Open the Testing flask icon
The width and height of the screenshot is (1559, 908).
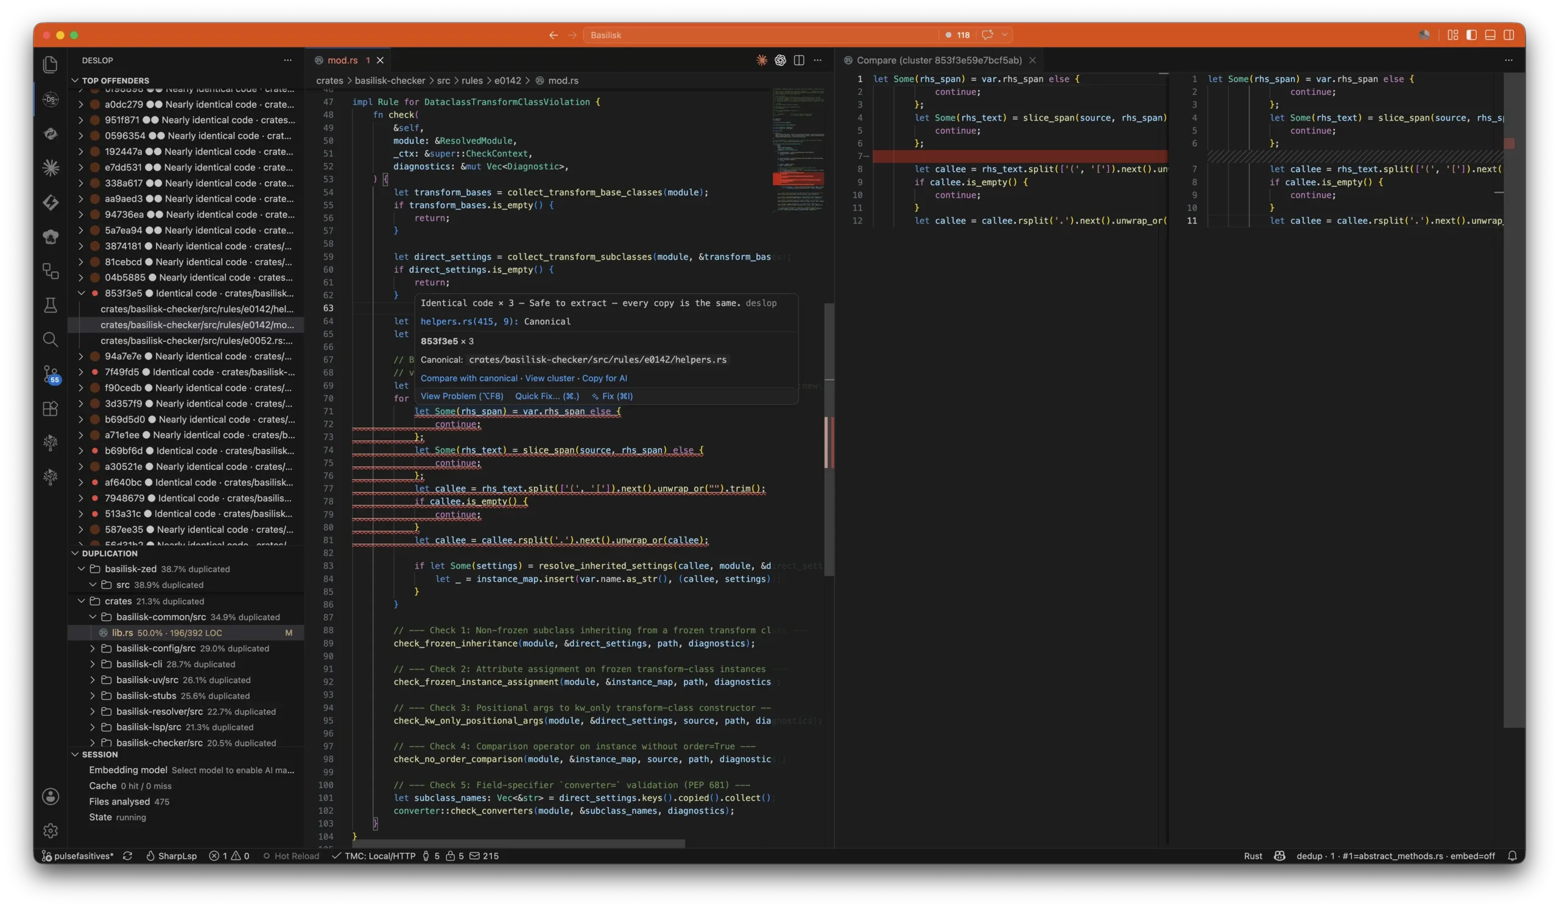coord(50,305)
